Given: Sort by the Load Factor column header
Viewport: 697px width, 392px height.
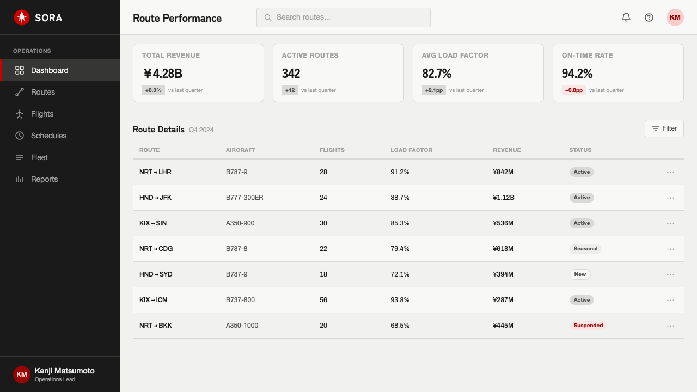Looking at the screenshot, I should 412,150.
